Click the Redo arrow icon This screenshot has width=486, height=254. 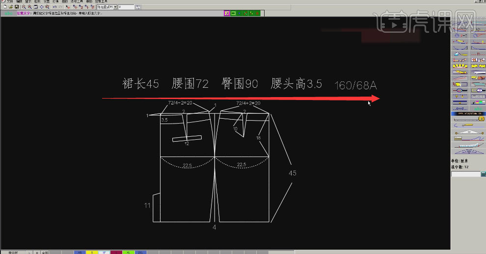click(60, 7)
